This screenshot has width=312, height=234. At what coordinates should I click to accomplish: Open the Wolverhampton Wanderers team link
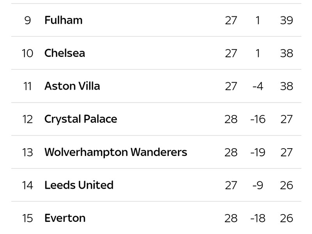[116, 152]
